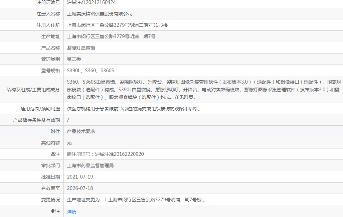Select model specs S390L、S360、S360S
Screen dimensions: 343x217
(x=91, y=71)
